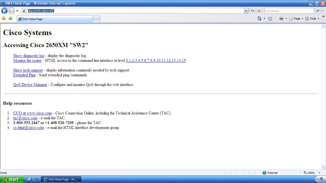Viewport: 326px width, 183px height.
Task: Expand the Print options dropdown arrow
Action: click(x=286, y=19)
